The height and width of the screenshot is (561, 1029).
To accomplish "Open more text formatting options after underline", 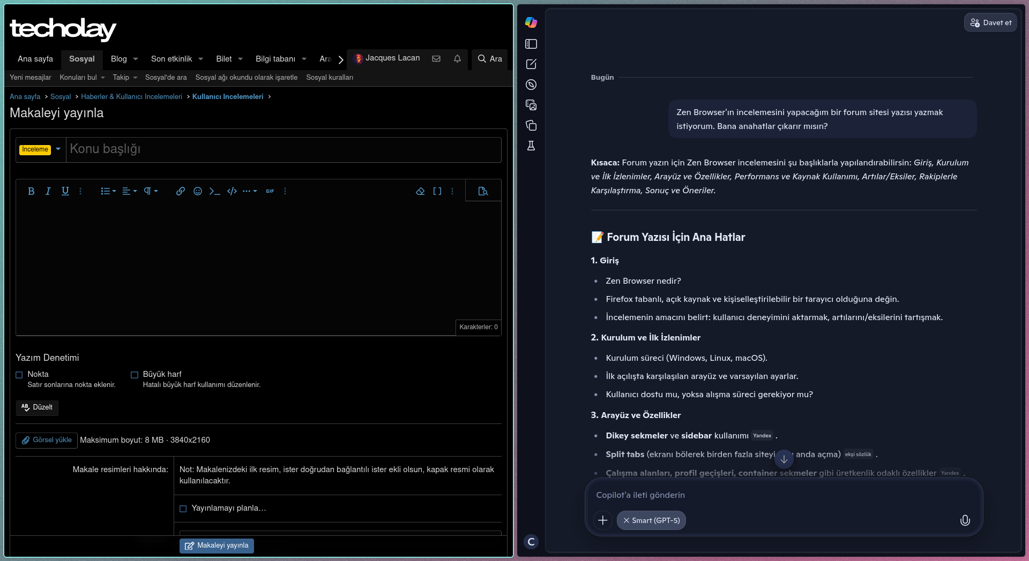I will (80, 191).
